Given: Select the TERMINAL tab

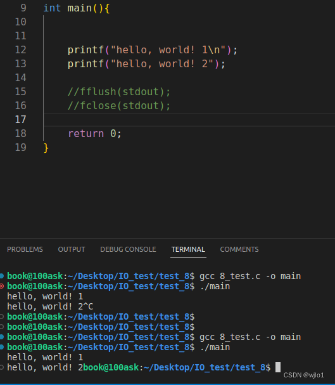Looking at the screenshot, I should coord(188,249).
